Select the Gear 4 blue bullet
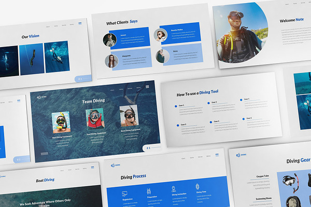 (x=211, y=122)
